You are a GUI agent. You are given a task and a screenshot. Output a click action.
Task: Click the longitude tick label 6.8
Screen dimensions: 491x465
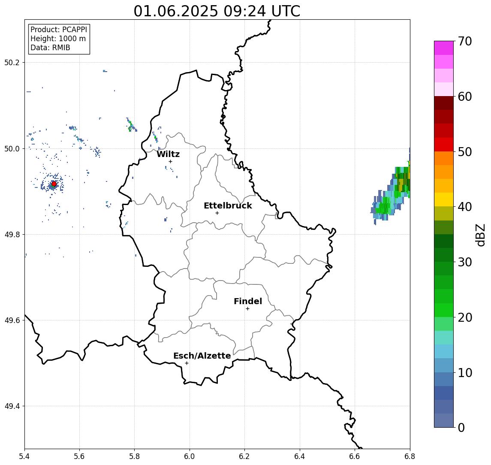pyautogui.click(x=410, y=456)
